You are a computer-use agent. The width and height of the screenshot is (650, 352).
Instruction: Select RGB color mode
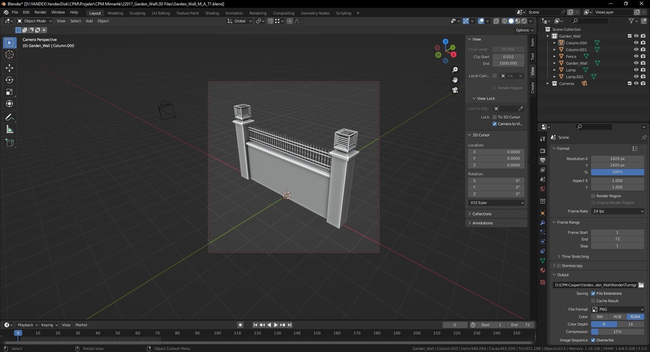coord(617,317)
